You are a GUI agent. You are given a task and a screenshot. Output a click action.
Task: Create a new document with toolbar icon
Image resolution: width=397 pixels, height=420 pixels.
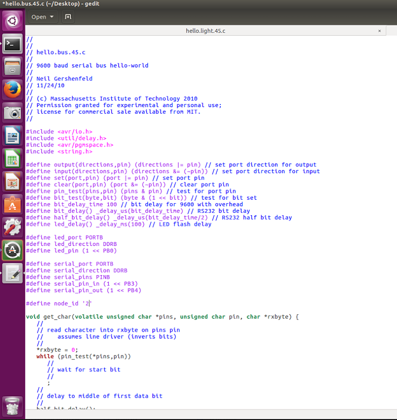(68, 17)
